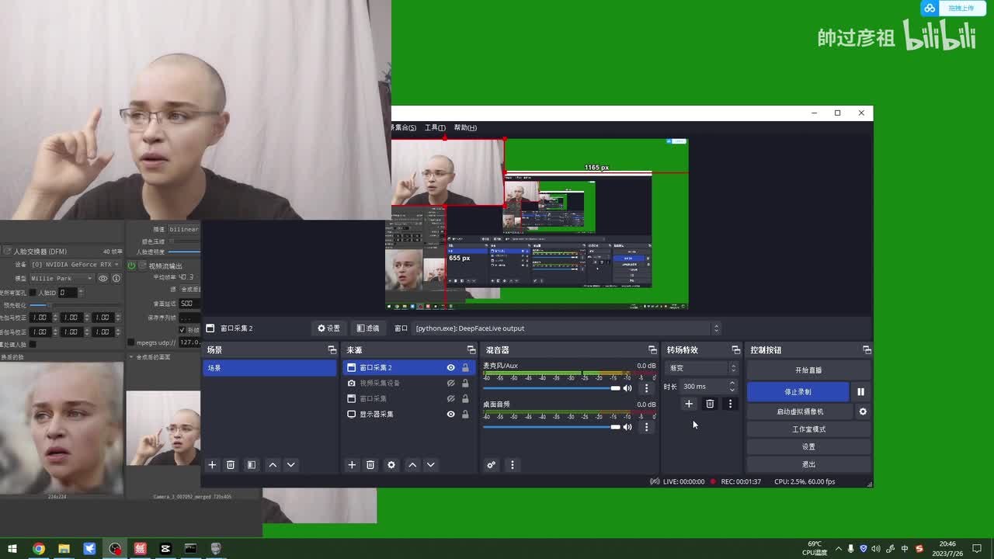The height and width of the screenshot is (559, 994).
Task: Expand the 渐变 transition dropdown
Action: (x=732, y=368)
